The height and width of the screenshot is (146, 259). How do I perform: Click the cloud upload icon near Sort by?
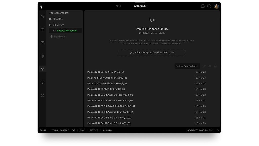pos(210,66)
